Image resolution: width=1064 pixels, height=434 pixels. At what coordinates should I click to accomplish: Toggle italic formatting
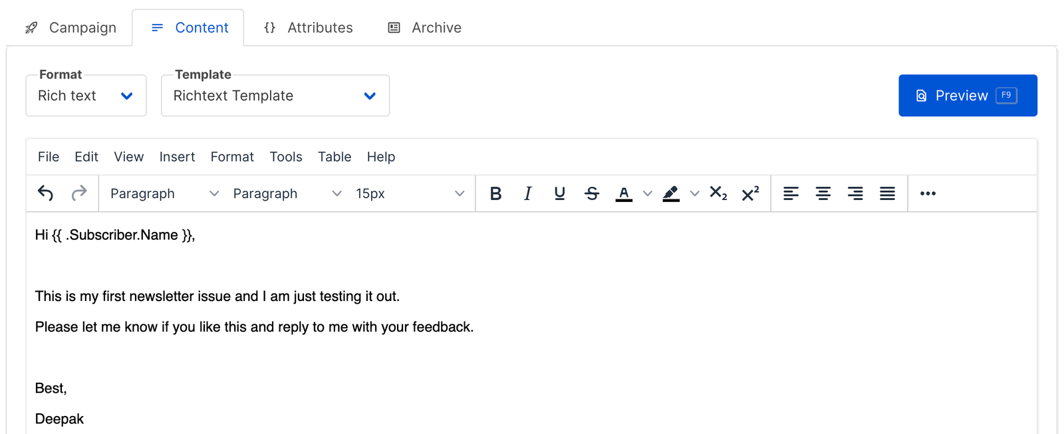pos(527,193)
